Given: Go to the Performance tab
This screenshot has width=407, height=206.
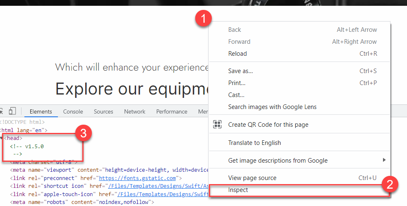Looking at the screenshot, I should 172,111.
